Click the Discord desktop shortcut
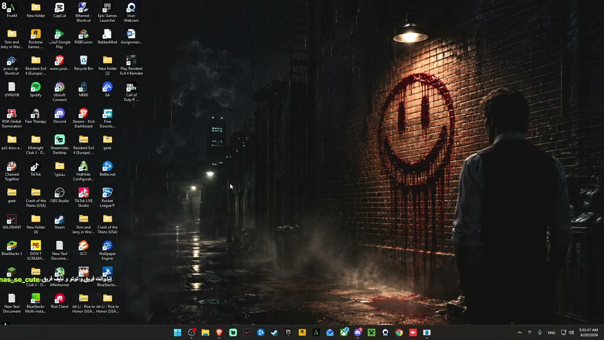The image size is (604, 340). coord(59,116)
